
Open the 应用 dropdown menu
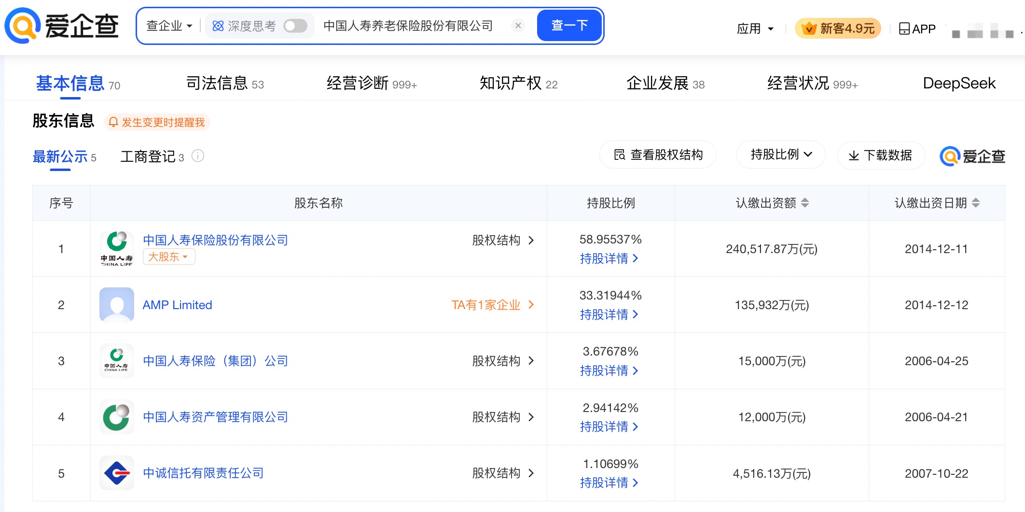click(x=755, y=28)
